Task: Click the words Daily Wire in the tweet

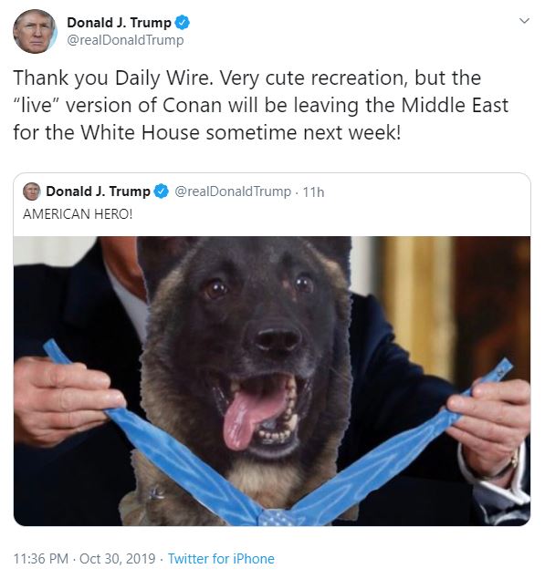Action: [164, 78]
